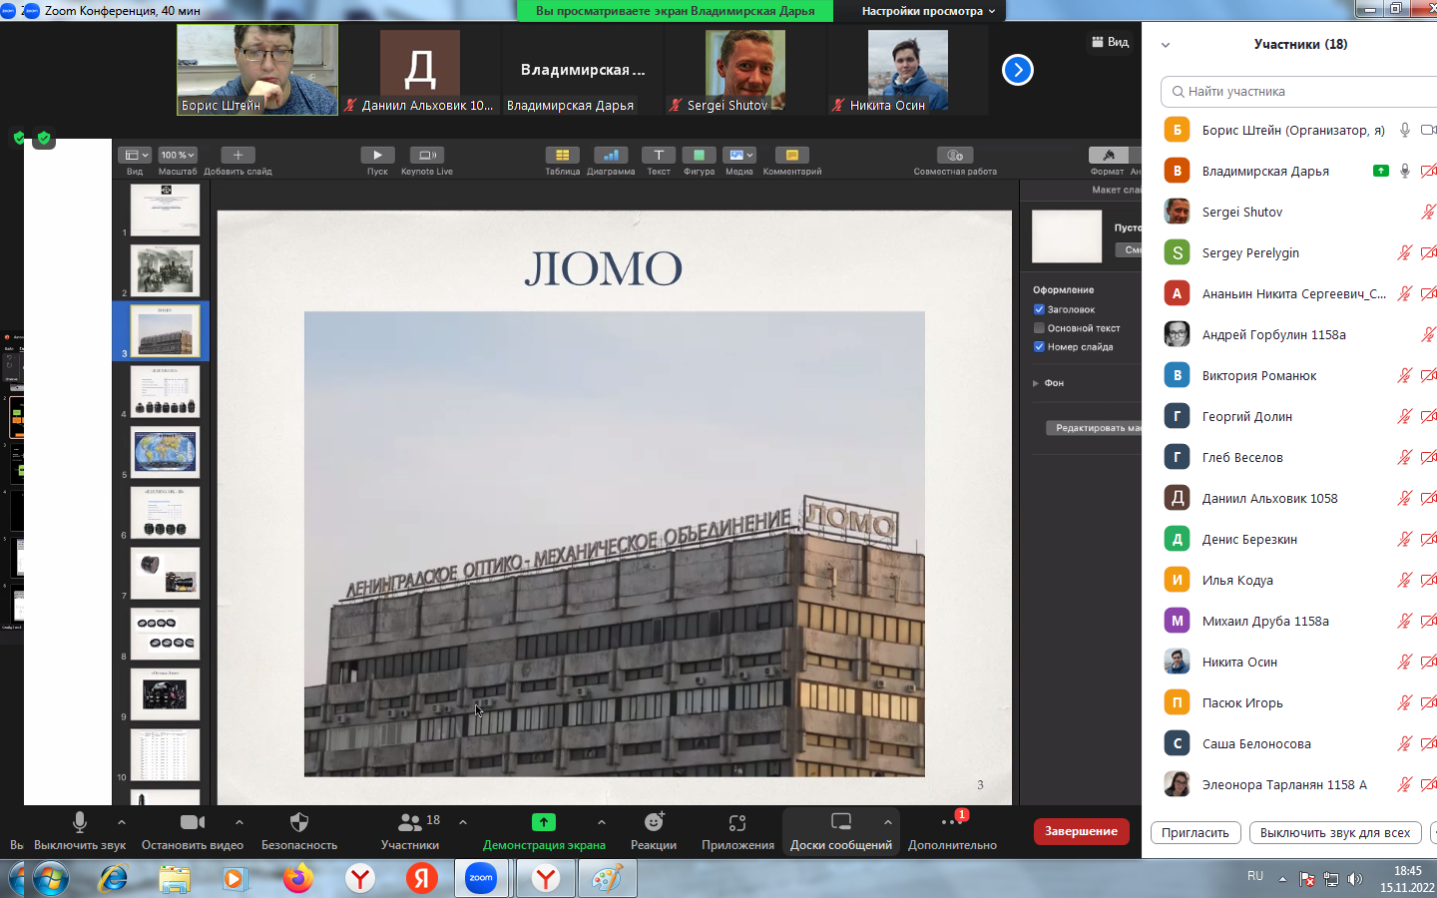Open the Формат format panel icon
The image size is (1437, 898).
click(1108, 155)
